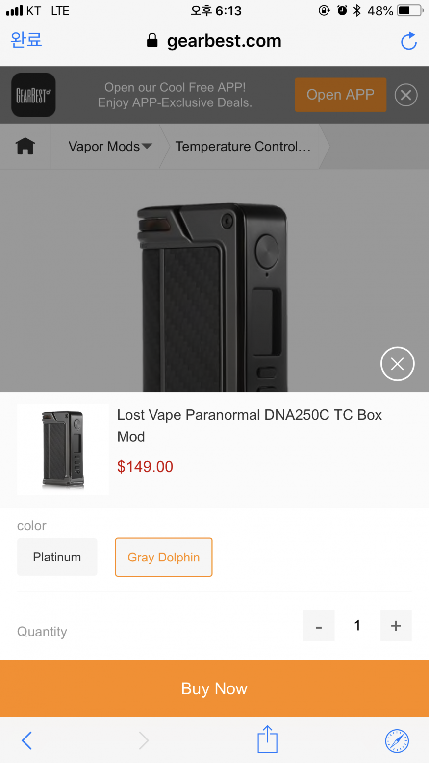Tap the forward navigation arrow
The height and width of the screenshot is (763, 429).
(143, 740)
